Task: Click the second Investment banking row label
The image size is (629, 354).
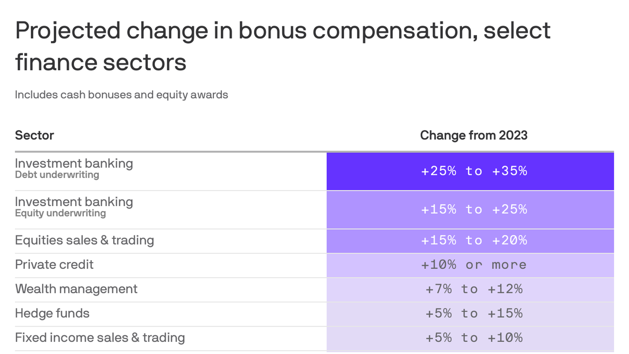Action: [74, 202]
